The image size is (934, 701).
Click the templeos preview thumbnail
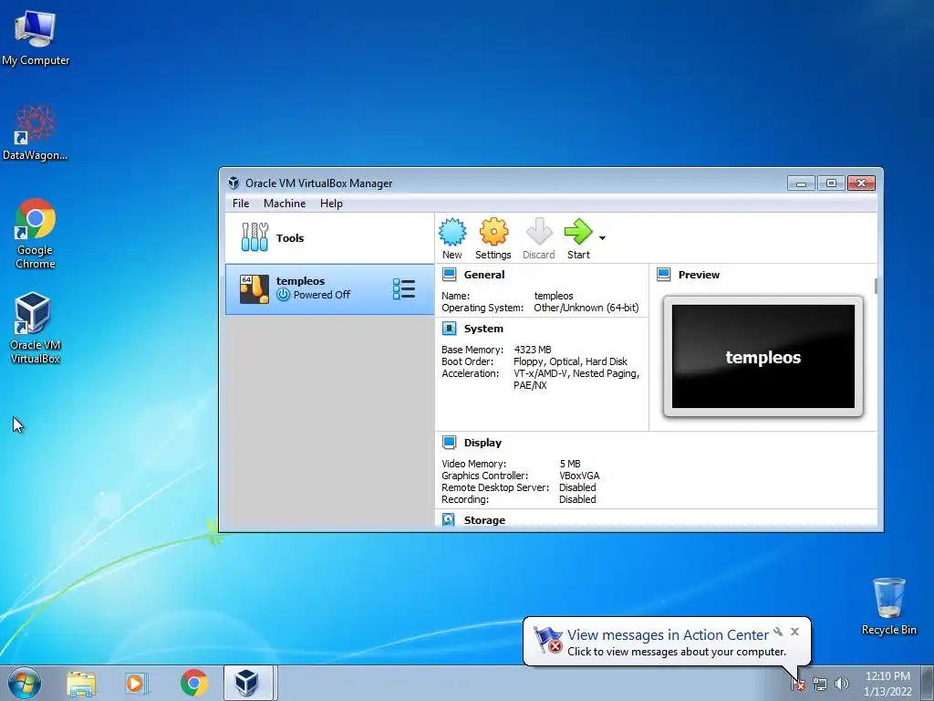pos(763,357)
